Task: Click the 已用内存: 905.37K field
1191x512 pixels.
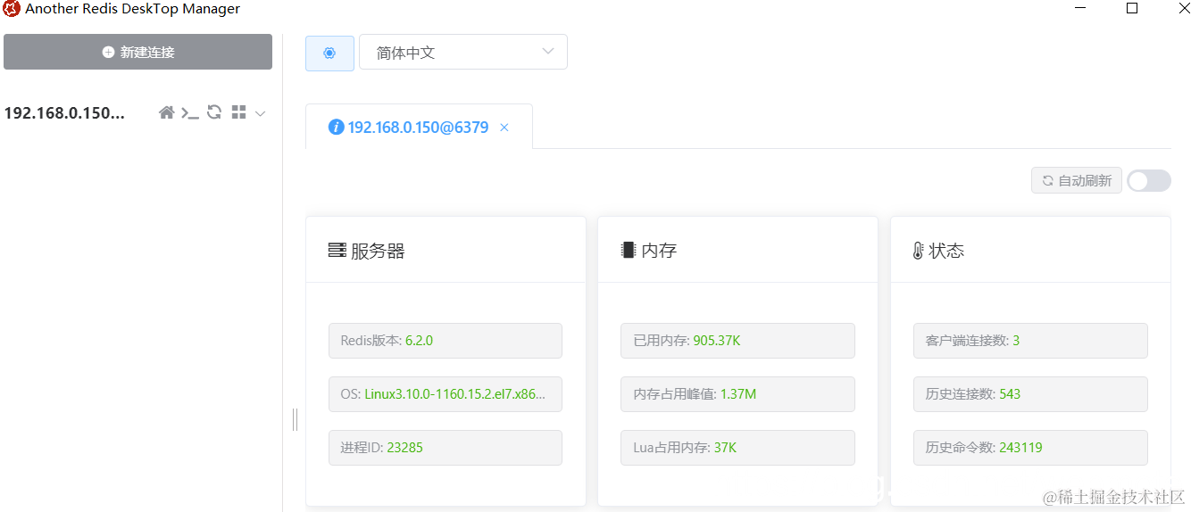Action: 737,341
